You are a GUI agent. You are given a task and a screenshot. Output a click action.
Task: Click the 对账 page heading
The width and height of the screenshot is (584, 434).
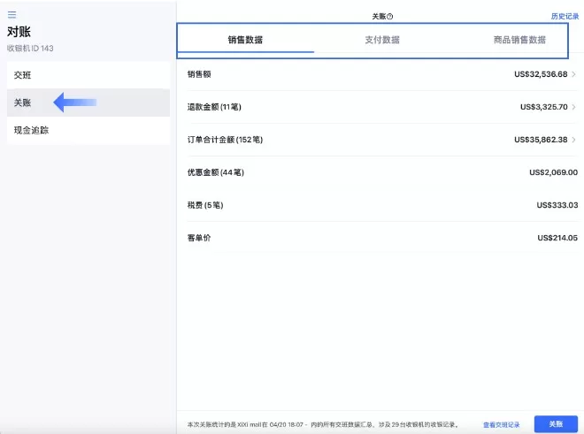(x=19, y=32)
